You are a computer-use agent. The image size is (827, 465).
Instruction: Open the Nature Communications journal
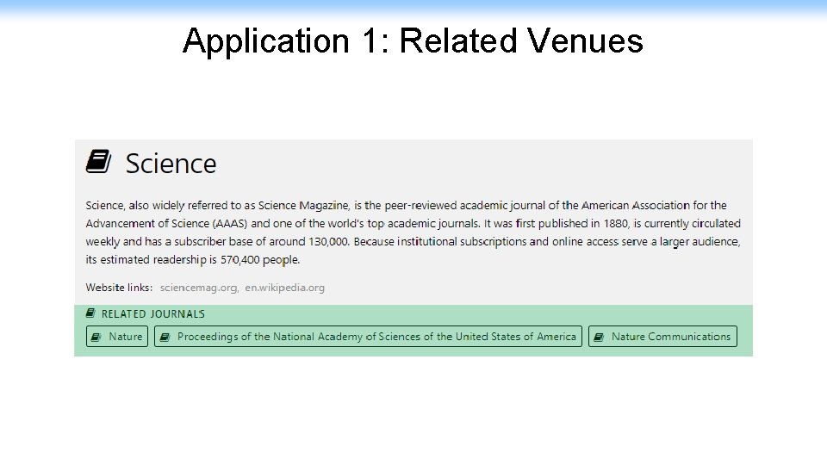pyautogui.click(x=663, y=337)
